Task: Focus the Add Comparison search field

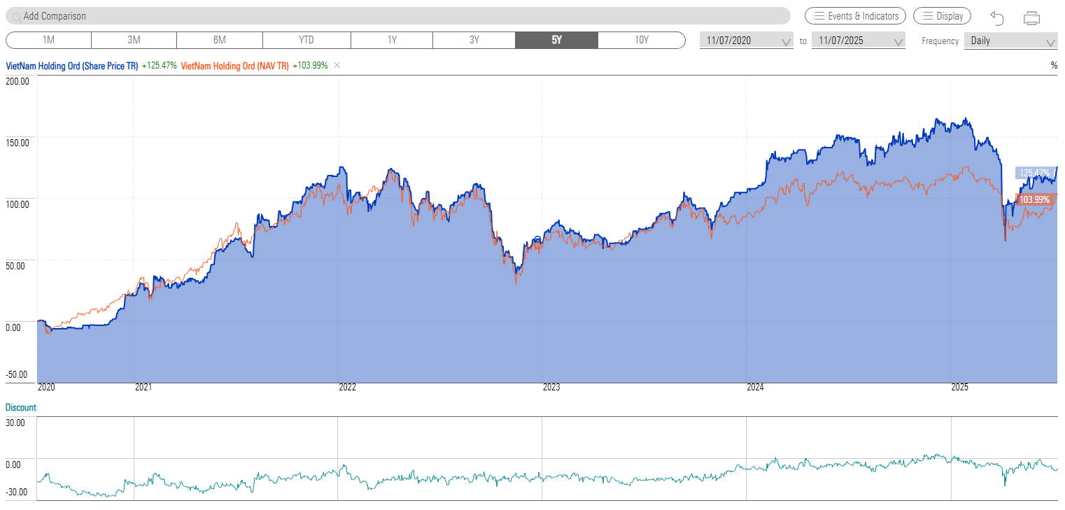Action: [397, 16]
